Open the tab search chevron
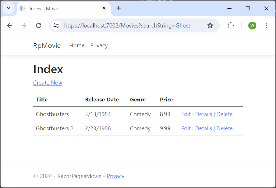 tap(8, 8)
